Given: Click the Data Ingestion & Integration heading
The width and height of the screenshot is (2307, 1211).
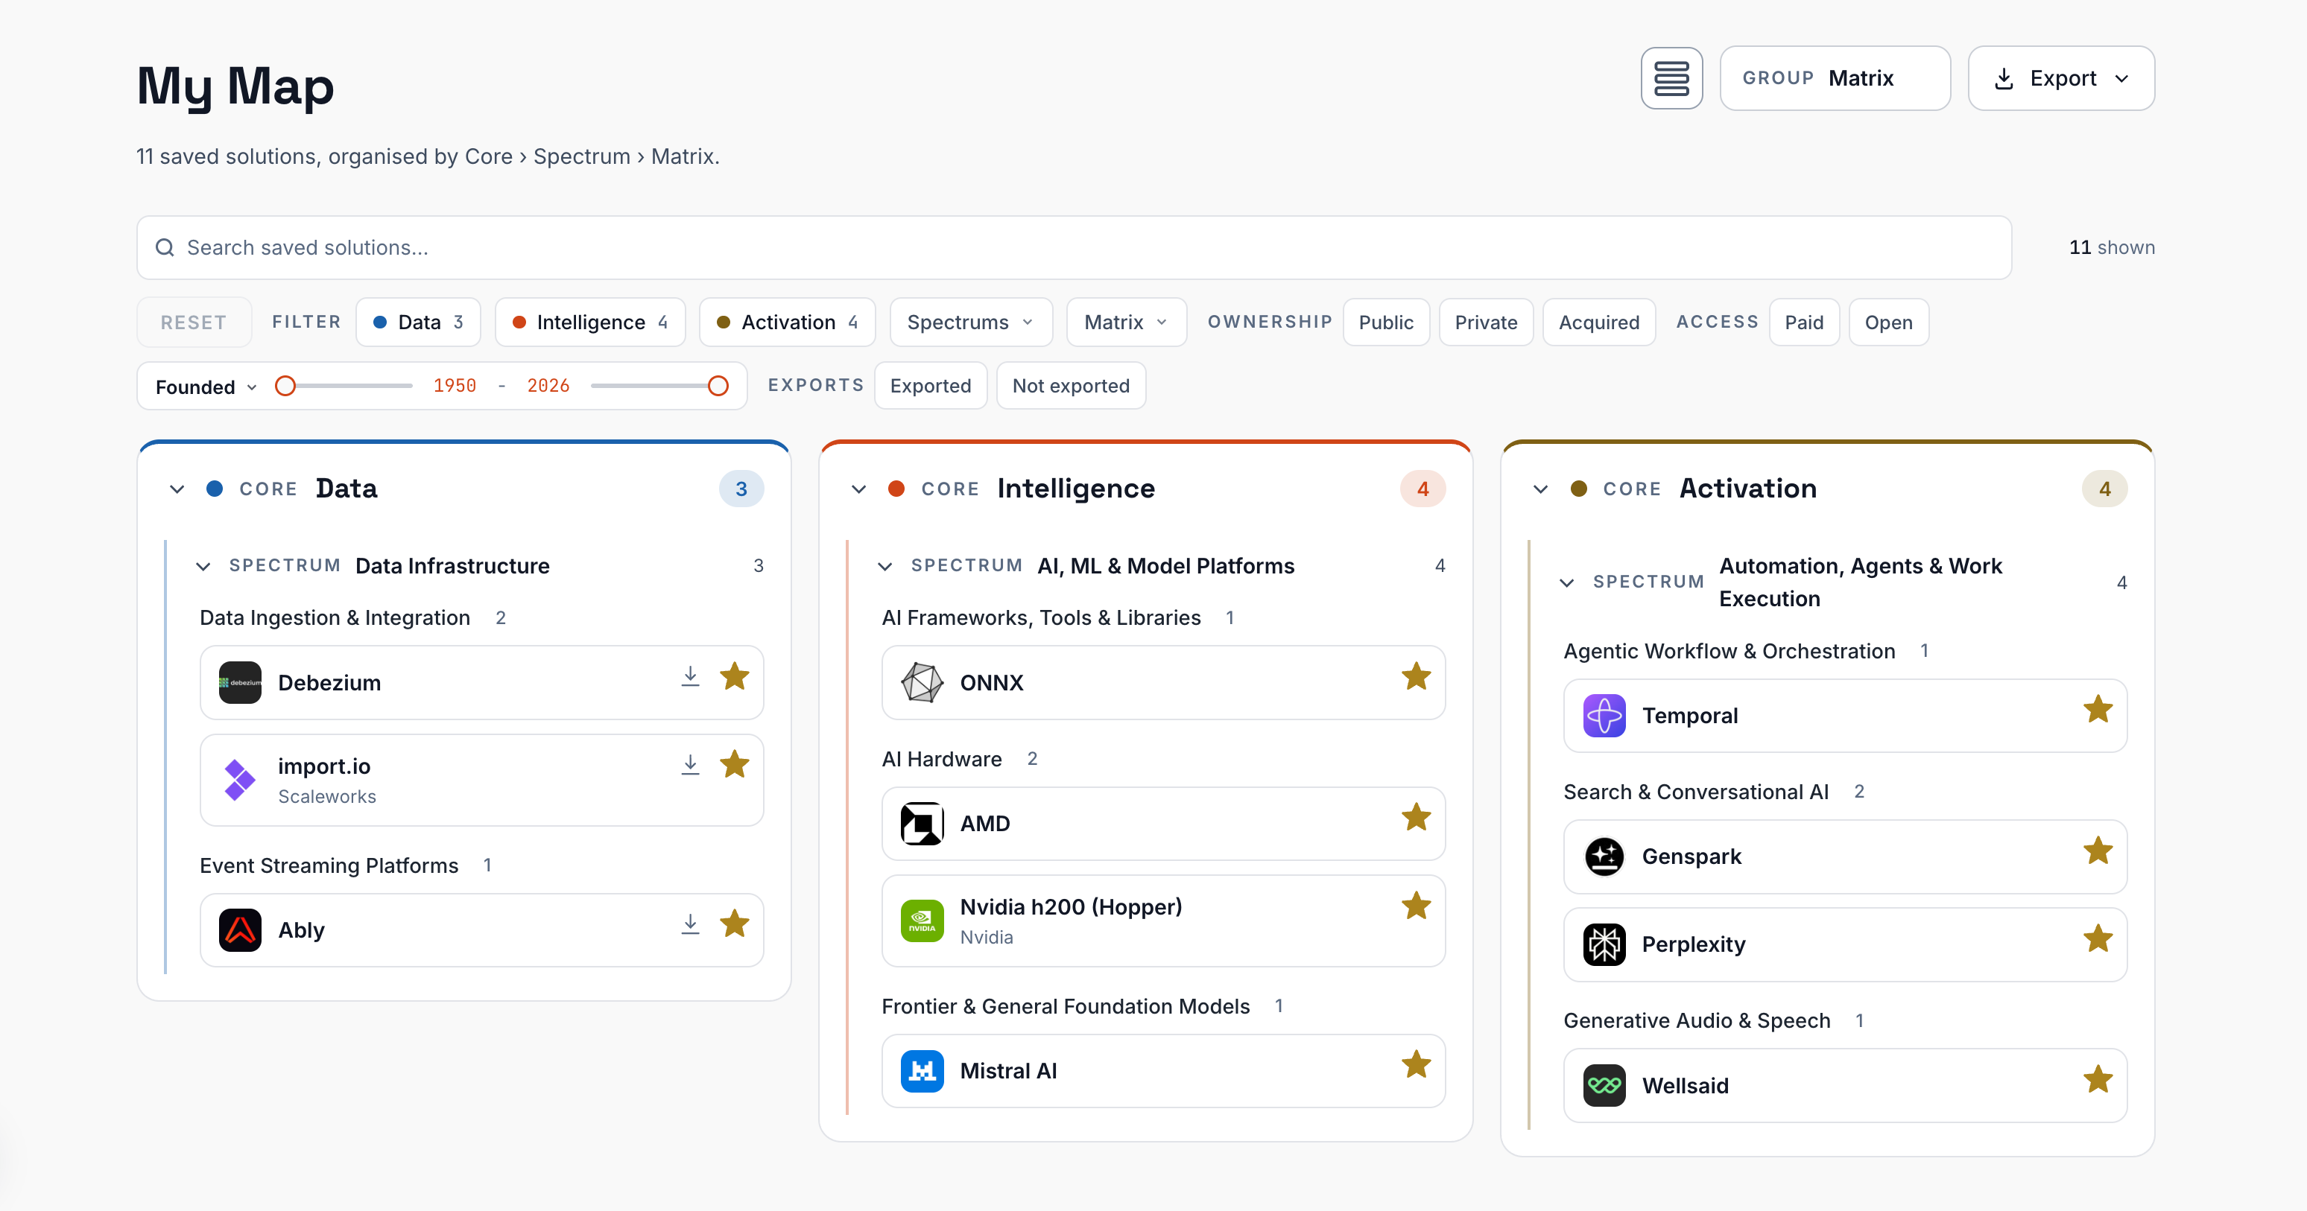Looking at the screenshot, I should click(335, 617).
